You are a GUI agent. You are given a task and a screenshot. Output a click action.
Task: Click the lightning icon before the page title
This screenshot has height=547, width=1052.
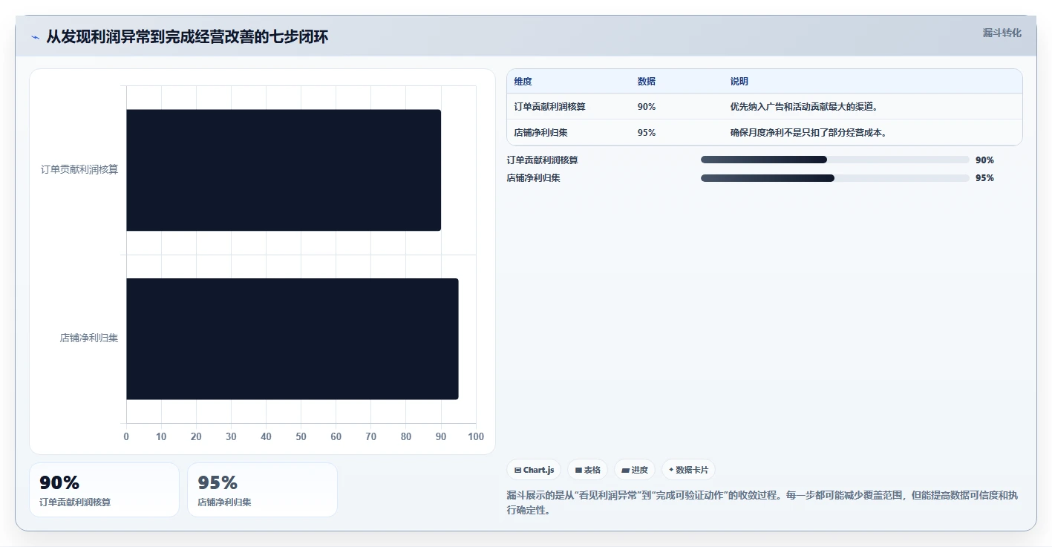pos(35,37)
